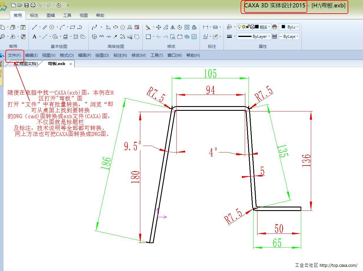Switch to the 工程图文档1 document tab
This screenshot has height=271, width=363.
coord(27,64)
